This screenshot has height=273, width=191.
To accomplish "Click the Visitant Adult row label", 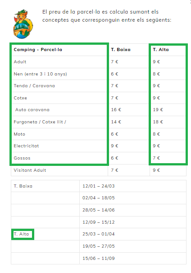I will click(30, 170).
